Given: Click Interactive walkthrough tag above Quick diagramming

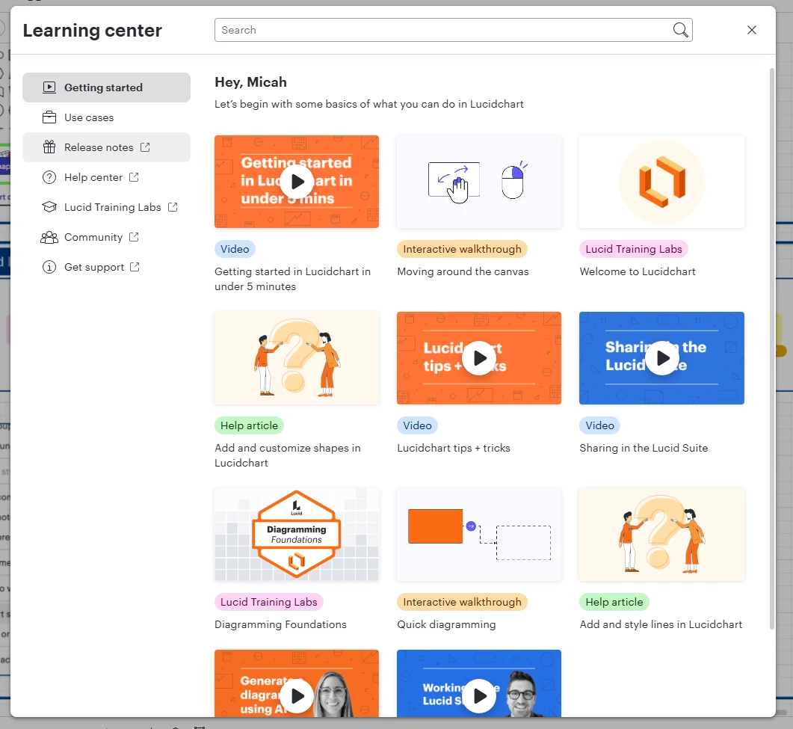Looking at the screenshot, I should (462, 602).
